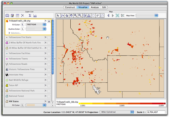Select the arrow pointer tool in map toolbar
The image size is (169, 117).
click(x=58, y=16)
